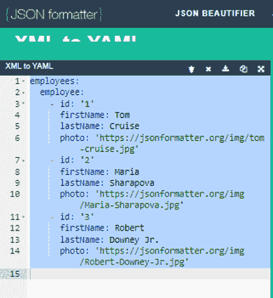Click the text '/Maria-Sharapova.jpg'
Image resolution: width=273 pixels, height=298 pixels.
click(132, 205)
